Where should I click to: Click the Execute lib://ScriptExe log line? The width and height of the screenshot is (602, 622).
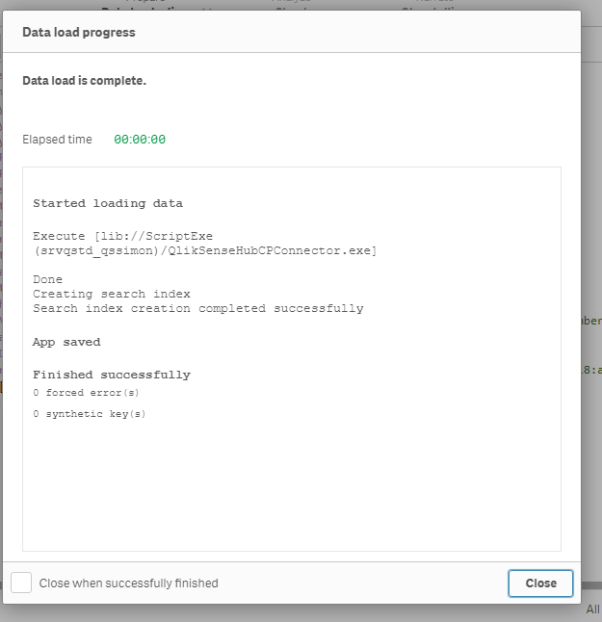(x=123, y=236)
